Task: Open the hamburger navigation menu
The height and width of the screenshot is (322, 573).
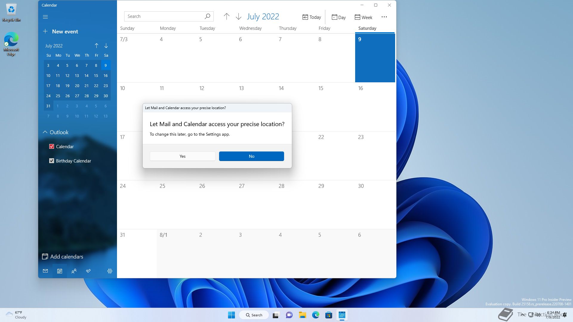Action: coord(45,17)
